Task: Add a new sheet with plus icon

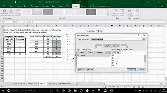Action: coord(77,84)
